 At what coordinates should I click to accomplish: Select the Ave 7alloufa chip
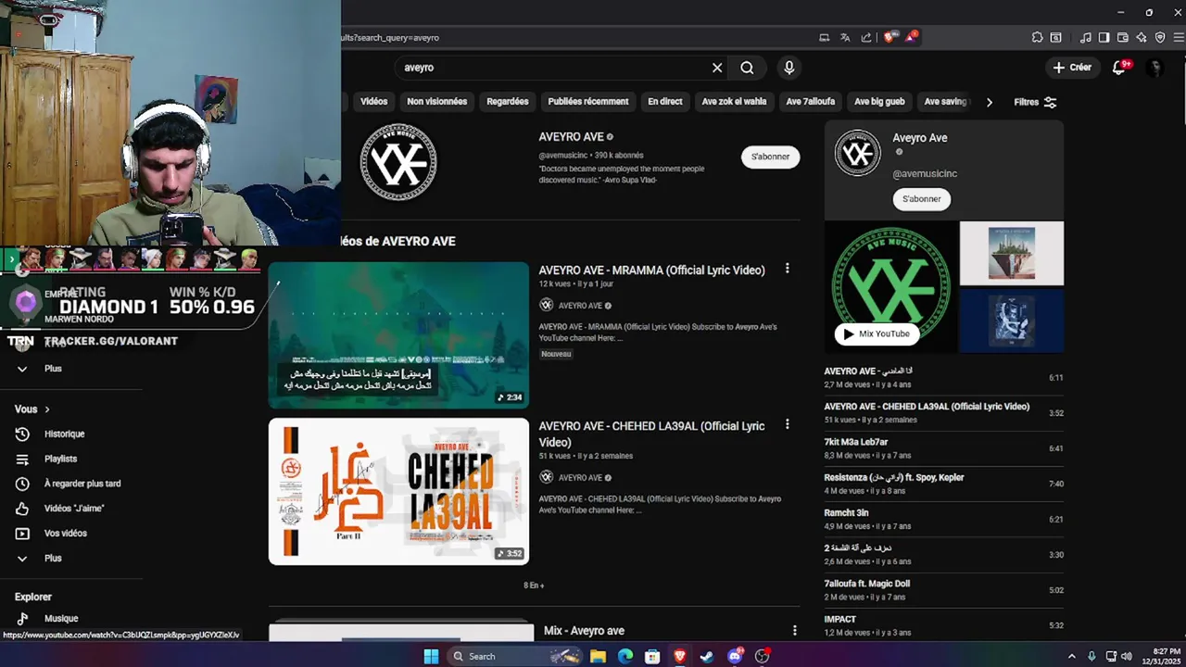[810, 102]
